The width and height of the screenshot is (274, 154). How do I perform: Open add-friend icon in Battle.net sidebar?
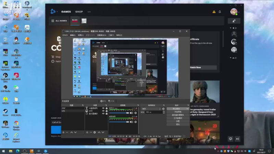[234, 21]
